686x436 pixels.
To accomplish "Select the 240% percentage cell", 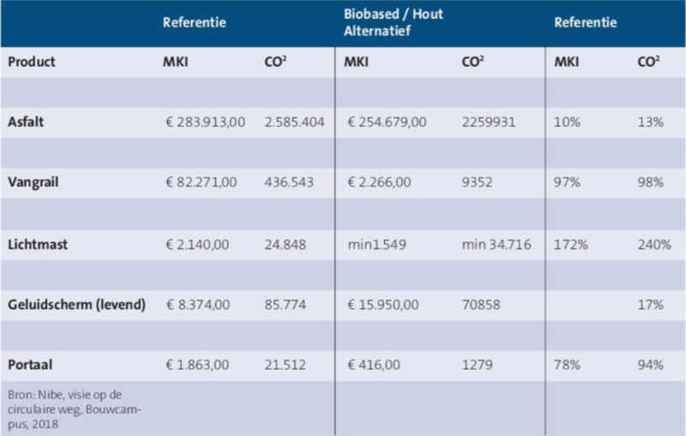I will (x=653, y=244).
